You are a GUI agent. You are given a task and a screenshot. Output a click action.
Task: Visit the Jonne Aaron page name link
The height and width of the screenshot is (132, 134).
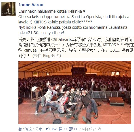tap(31, 5)
